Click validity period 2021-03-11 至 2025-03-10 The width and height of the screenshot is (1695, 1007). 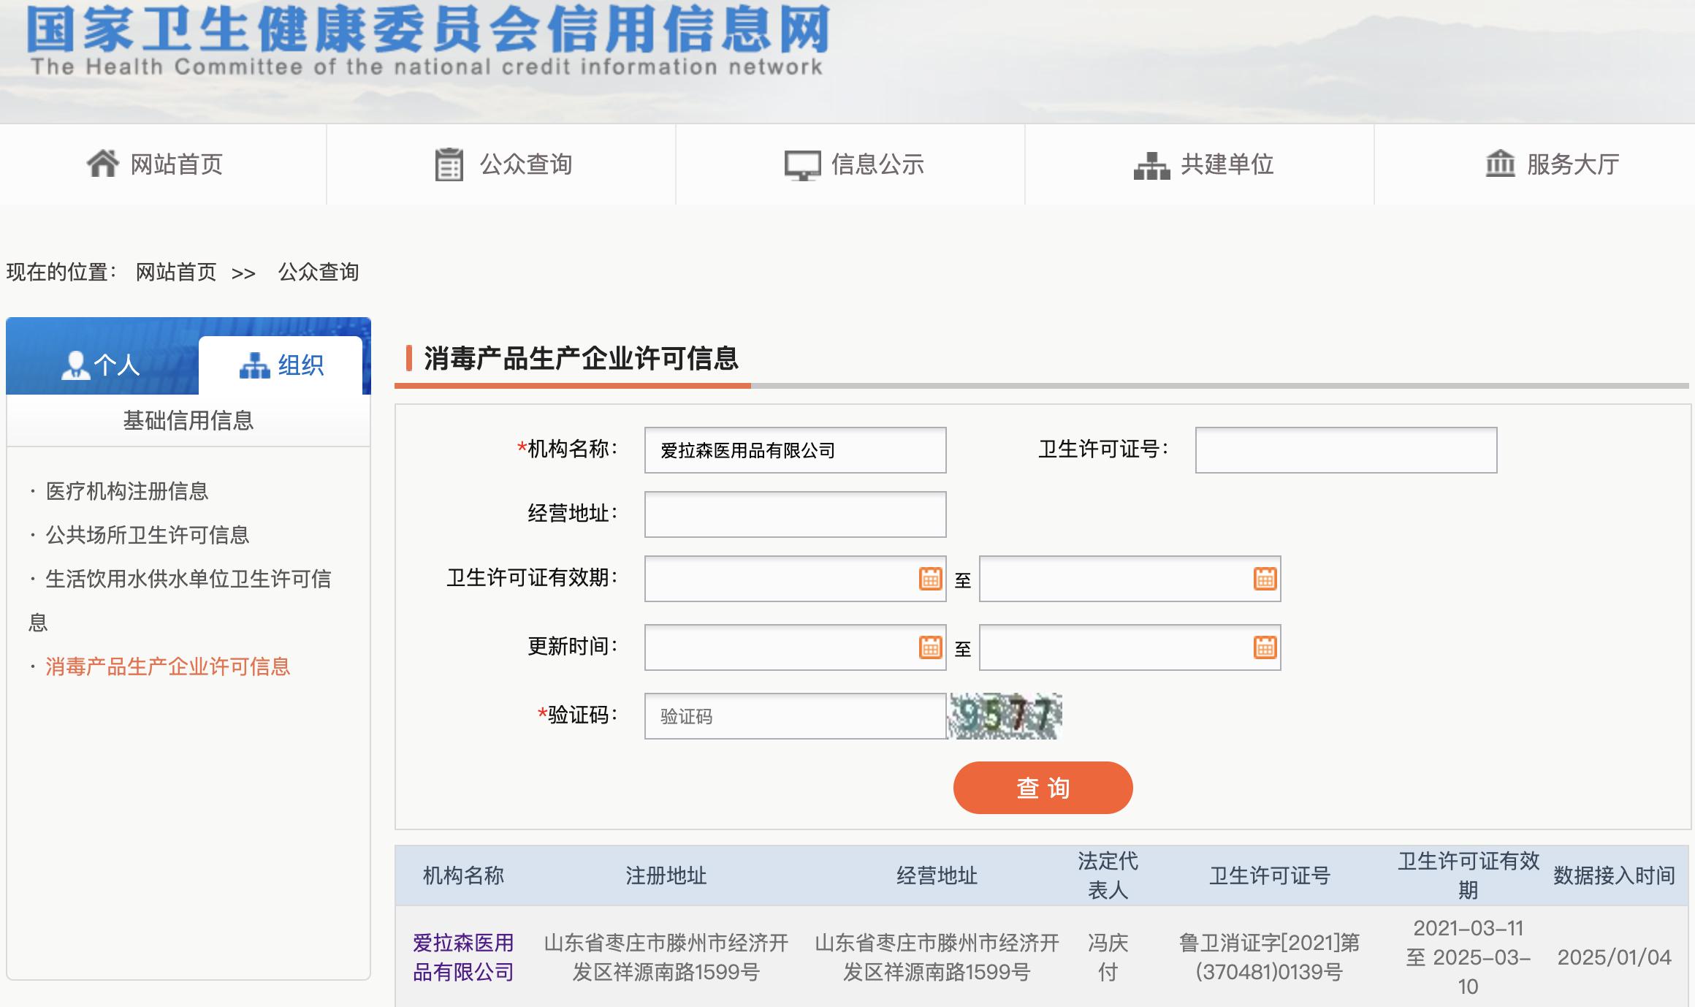coord(1468,957)
